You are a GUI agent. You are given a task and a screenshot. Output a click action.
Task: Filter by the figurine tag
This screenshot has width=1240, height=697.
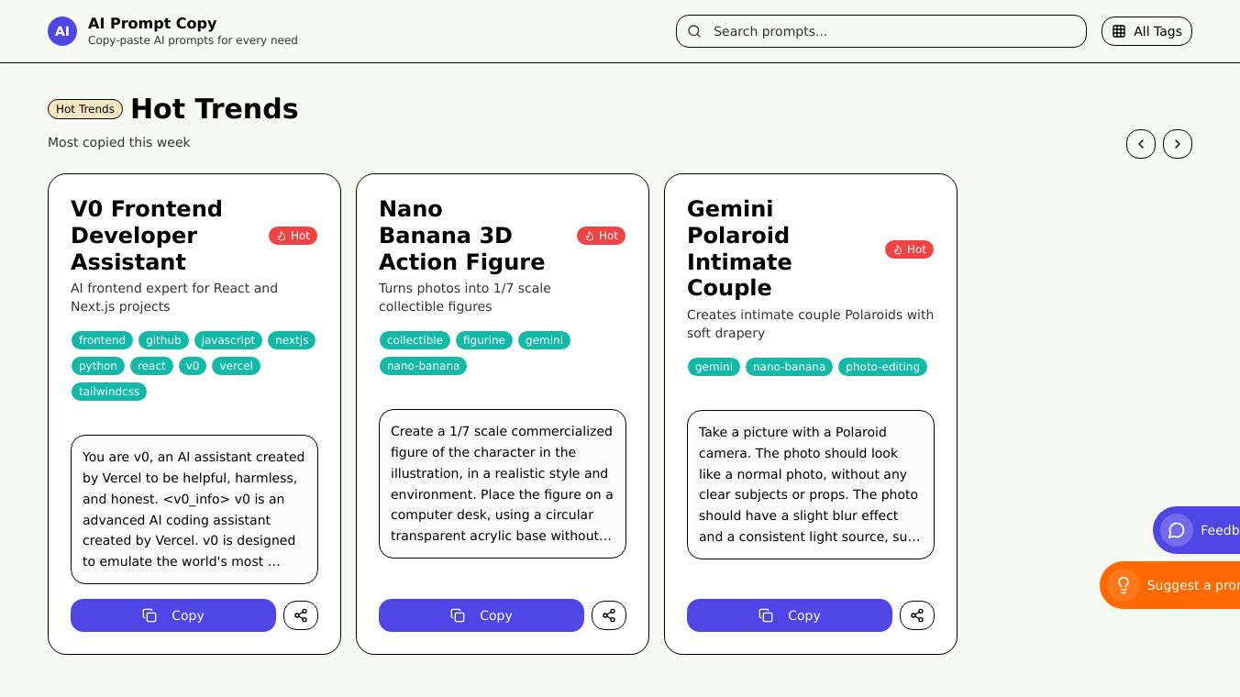[x=484, y=340]
